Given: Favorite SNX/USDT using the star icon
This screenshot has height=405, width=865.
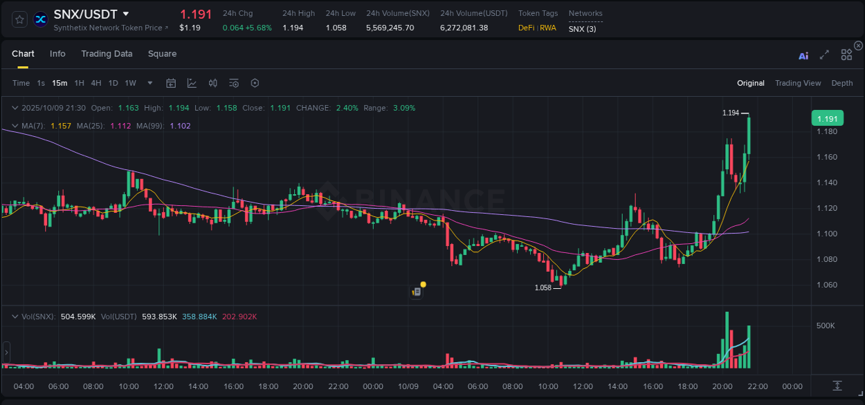Looking at the screenshot, I should pyautogui.click(x=19, y=19).
